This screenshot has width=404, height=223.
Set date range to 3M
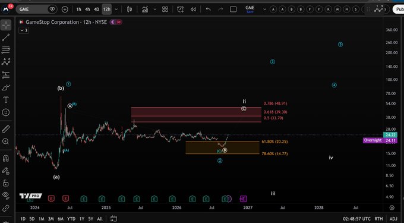(x=50, y=219)
